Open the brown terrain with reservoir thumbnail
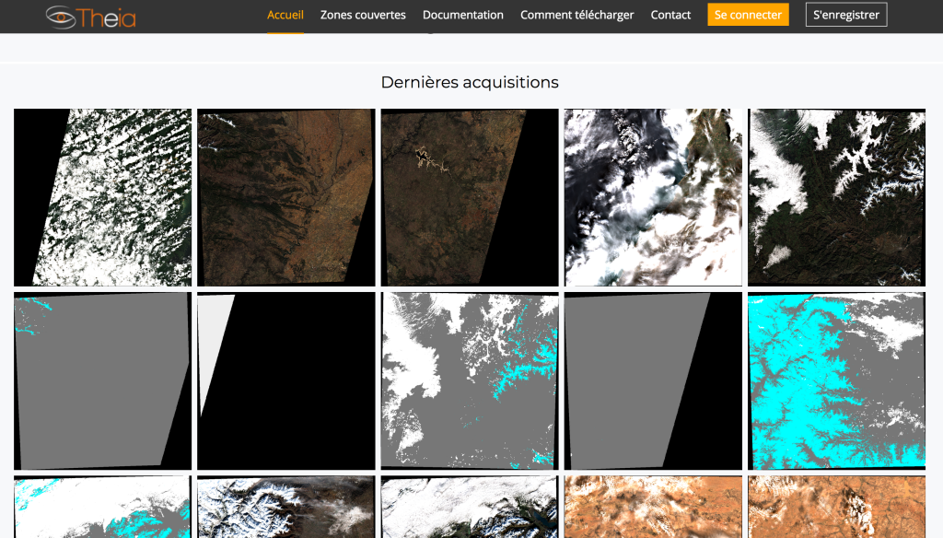The height and width of the screenshot is (538, 943). point(470,197)
